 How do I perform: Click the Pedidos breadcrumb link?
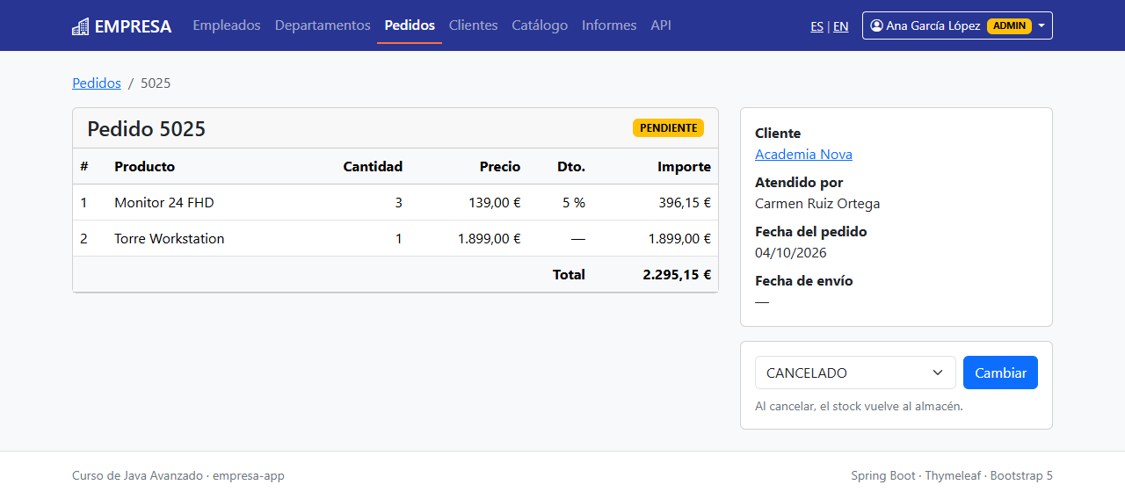pos(97,83)
